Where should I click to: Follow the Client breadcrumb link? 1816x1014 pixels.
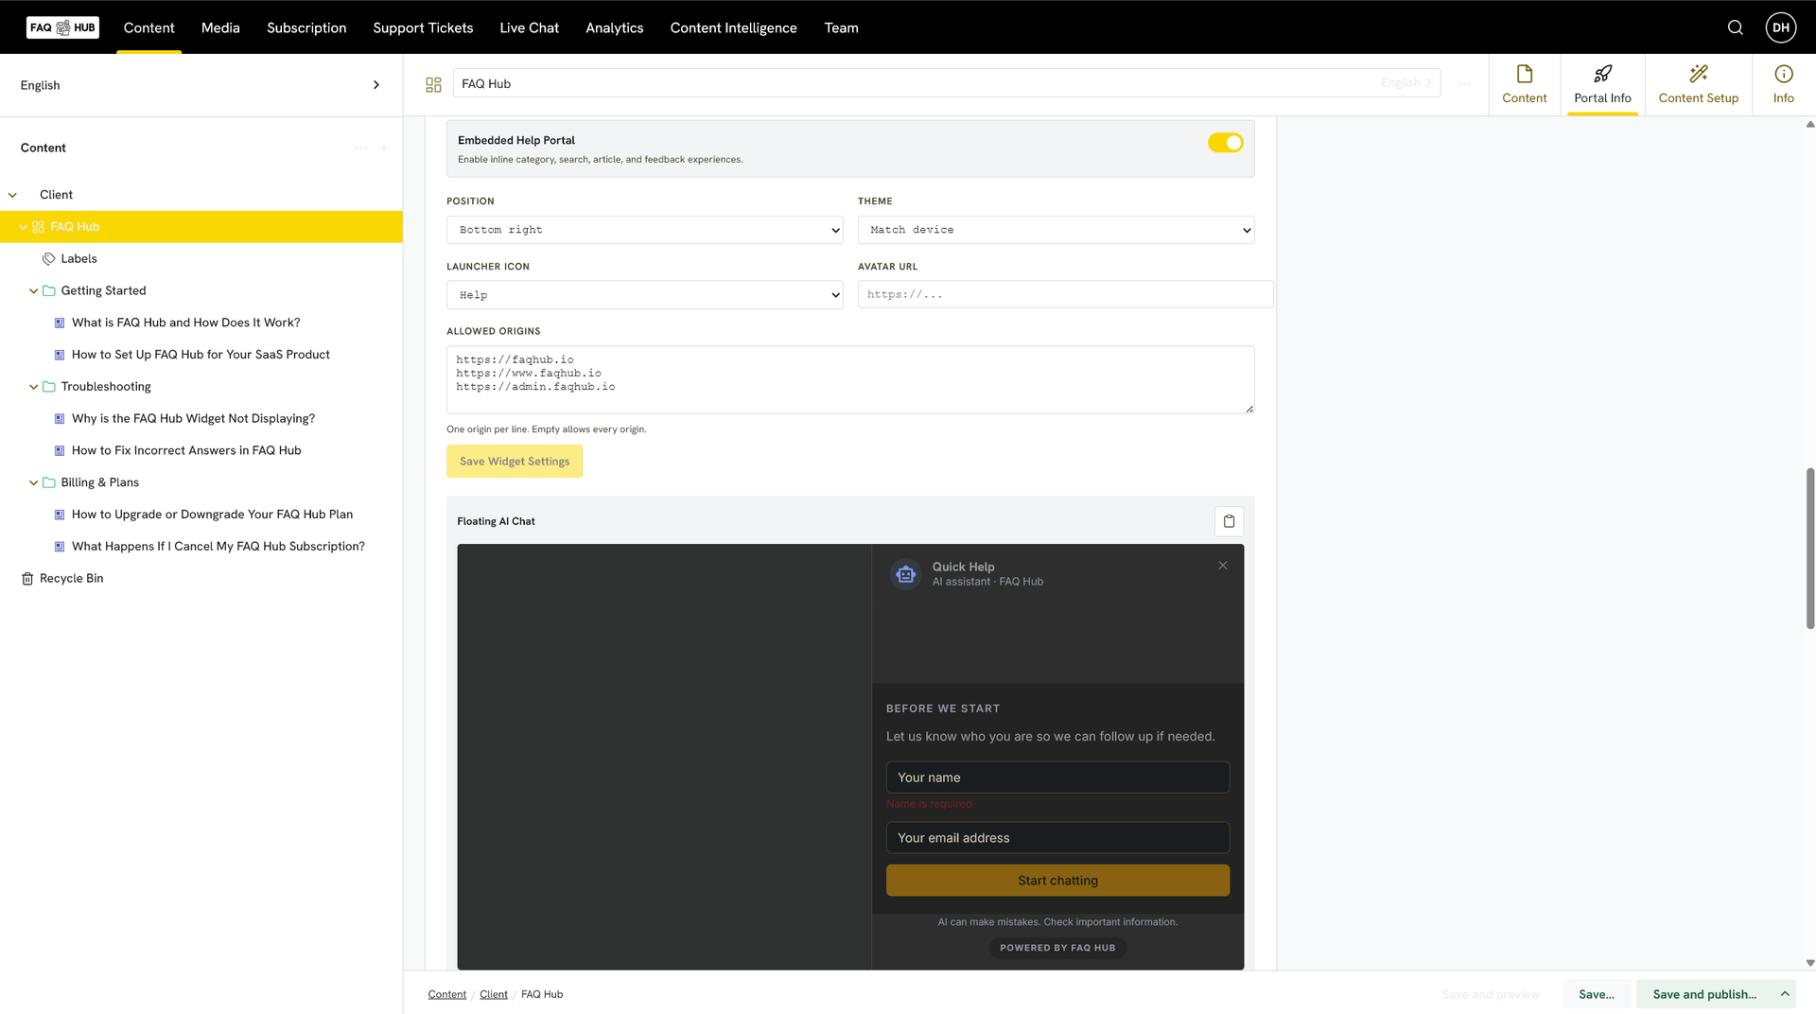pyautogui.click(x=493, y=995)
